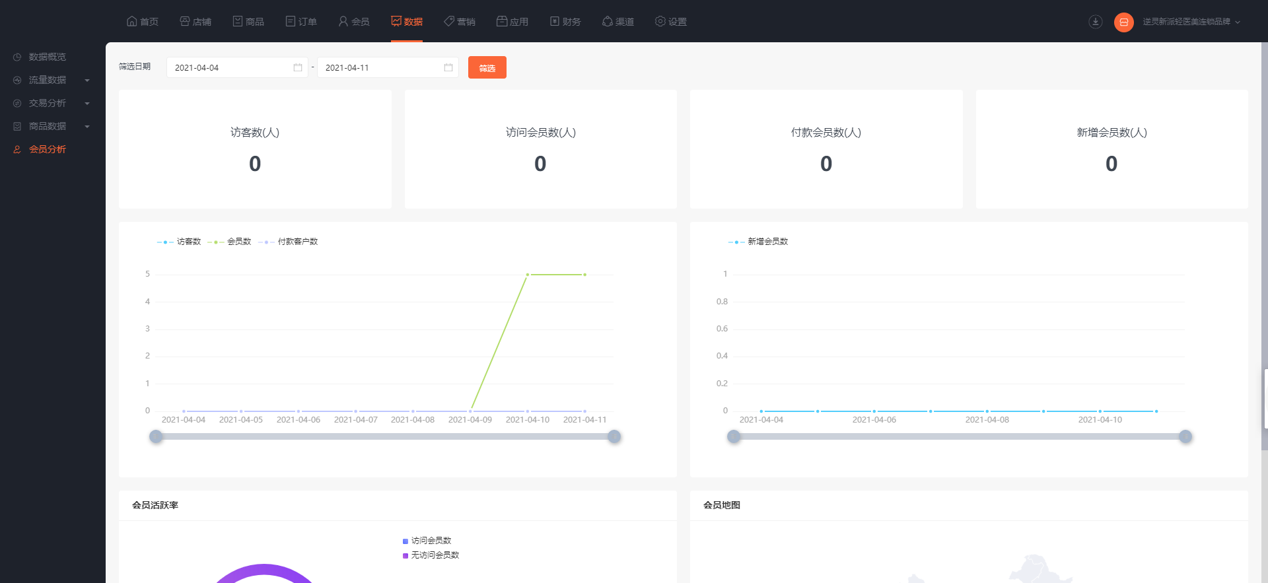Open the 会员 members tab

tap(353, 21)
